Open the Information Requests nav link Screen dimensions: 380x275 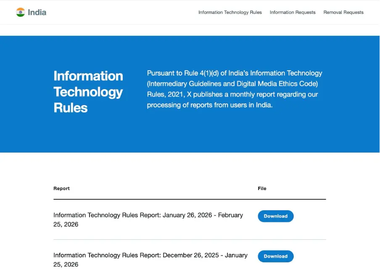tap(293, 12)
